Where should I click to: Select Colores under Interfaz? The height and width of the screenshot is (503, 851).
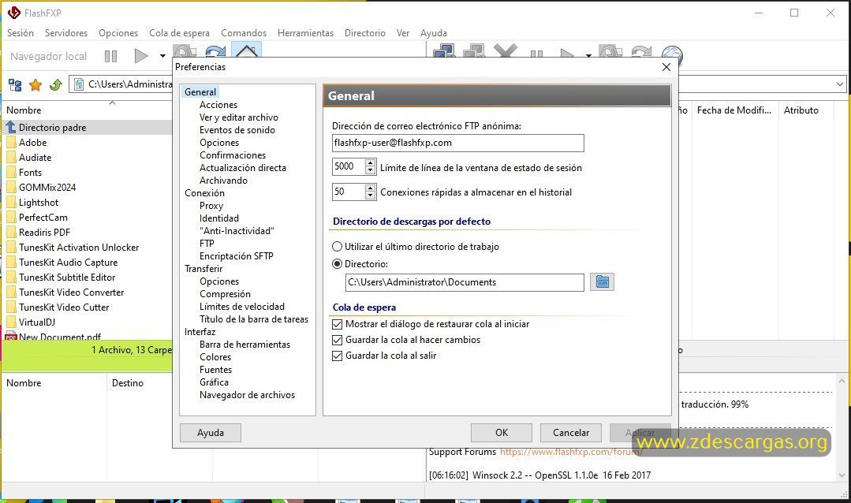click(x=215, y=357)
